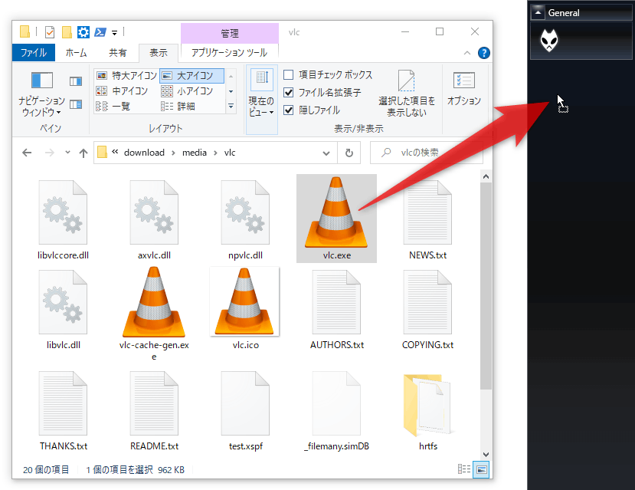Choose 特大アイコン layout
Image resolution: width=635 pixels, height=490 pixels.
(126, 75)
